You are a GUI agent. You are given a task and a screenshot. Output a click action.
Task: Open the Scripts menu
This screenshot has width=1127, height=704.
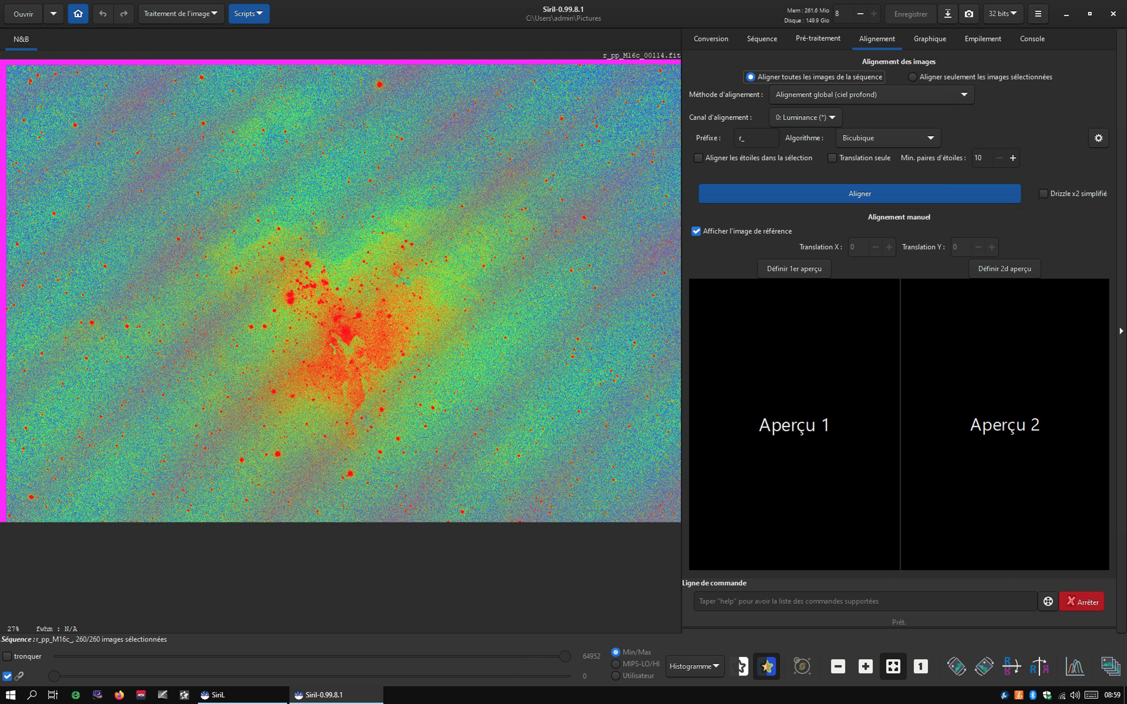pos(249,14)
